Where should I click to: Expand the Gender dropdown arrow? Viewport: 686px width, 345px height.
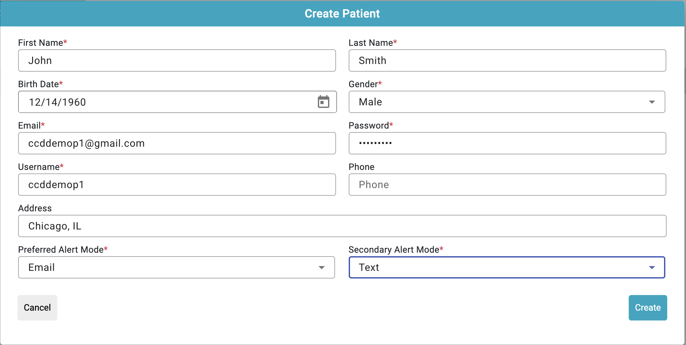pyautogui.click(x=652, y=102)
